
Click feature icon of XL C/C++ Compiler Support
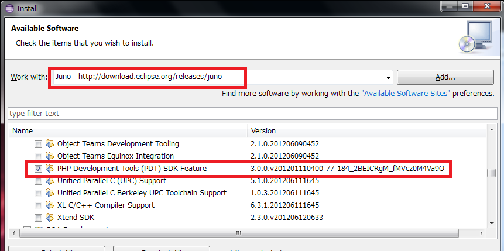[x=50, y=205]
